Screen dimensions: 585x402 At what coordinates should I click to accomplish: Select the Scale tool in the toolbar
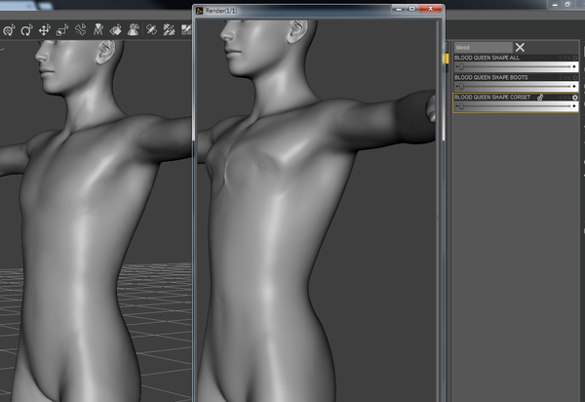coord(62,30)
